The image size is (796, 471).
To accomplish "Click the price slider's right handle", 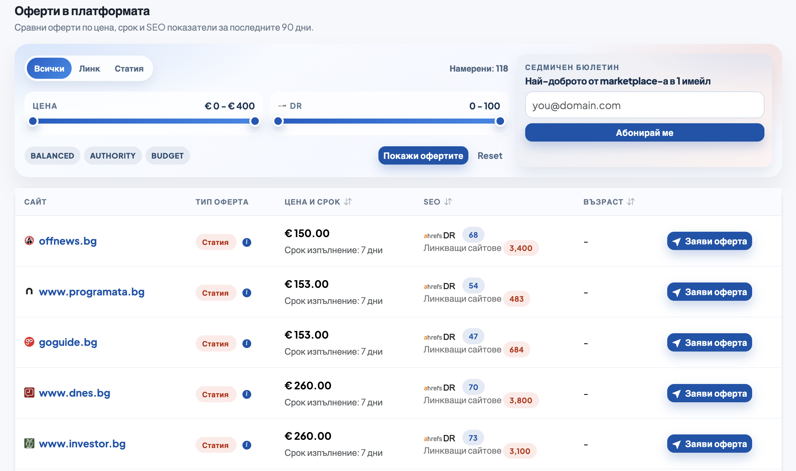I will pyautogui.click(x=255, y=121).
